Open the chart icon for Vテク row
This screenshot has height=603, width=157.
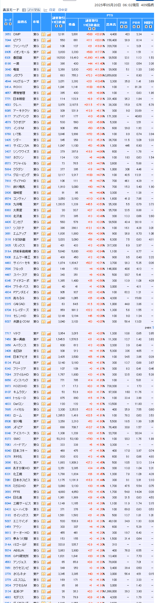(x=49, y=333)
